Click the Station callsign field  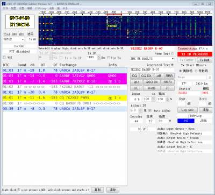point(189,93)
